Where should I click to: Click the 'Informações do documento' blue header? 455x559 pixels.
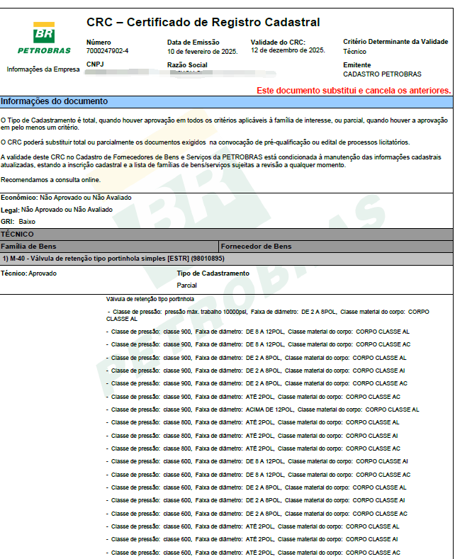(x=226, y=101)
